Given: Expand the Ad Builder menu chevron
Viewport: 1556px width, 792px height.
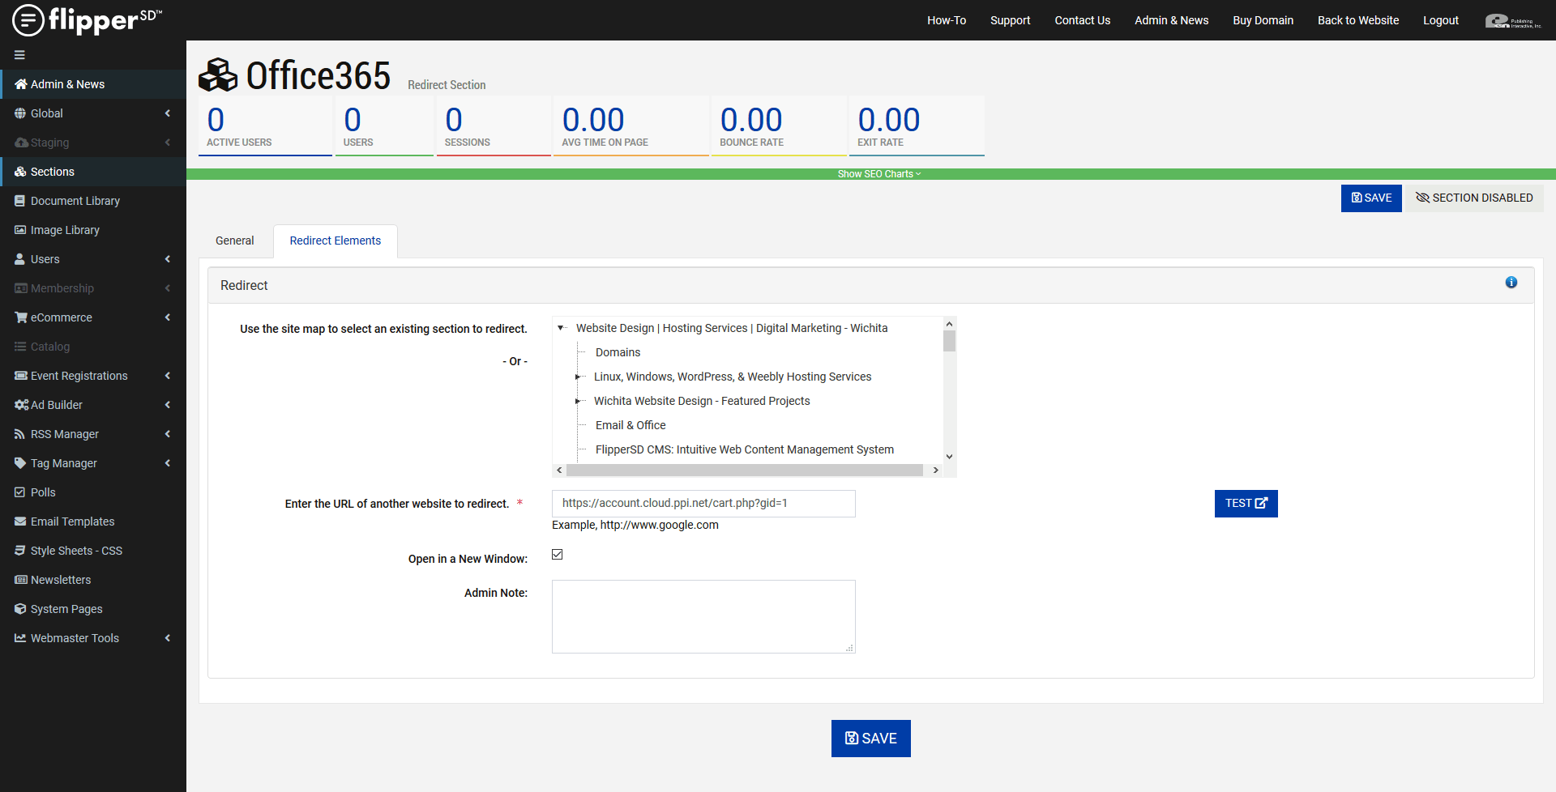Looking at the screenshot, I should 168,405.
